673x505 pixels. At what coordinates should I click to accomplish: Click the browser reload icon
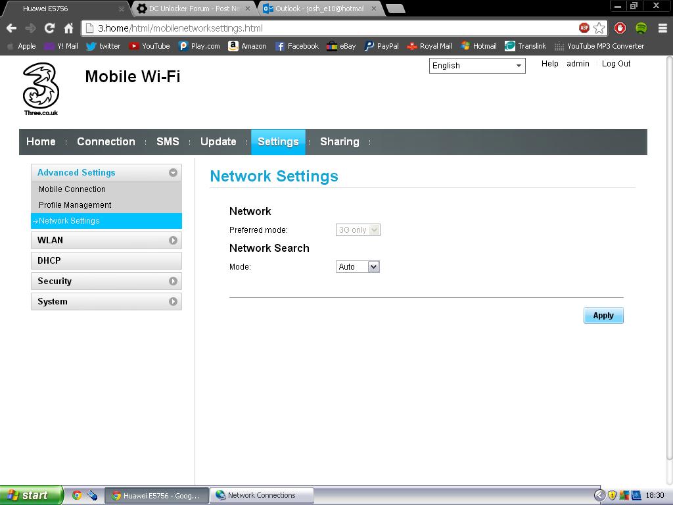click(49, 28)
